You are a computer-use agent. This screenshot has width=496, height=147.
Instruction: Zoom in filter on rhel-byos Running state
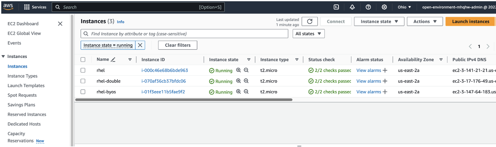point(239,92)
